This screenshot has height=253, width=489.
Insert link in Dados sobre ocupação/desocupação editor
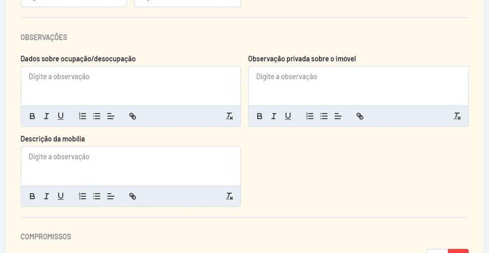point(132,116)
